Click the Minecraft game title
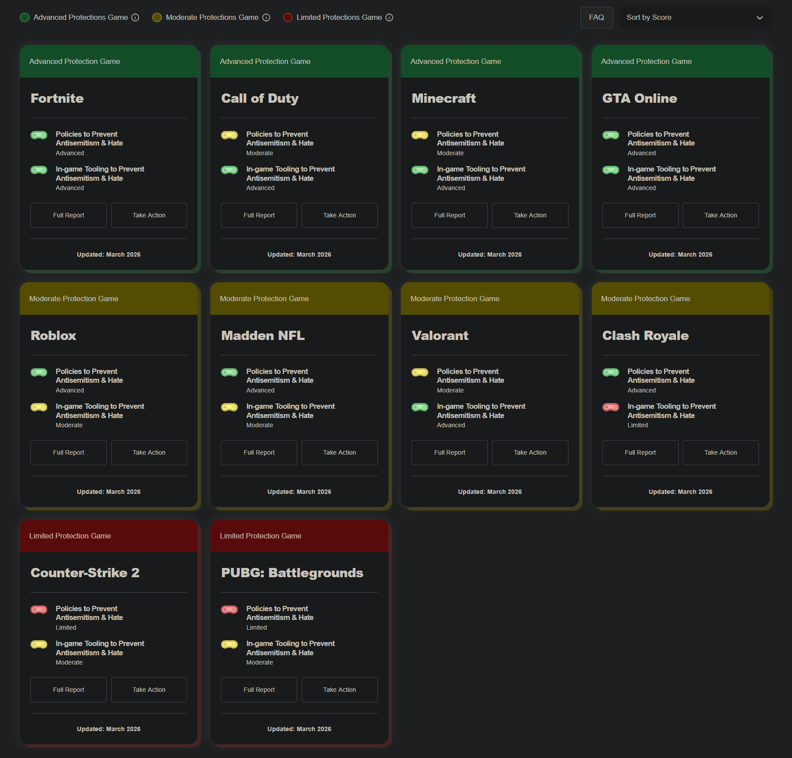 pyautogui.click(x=444, y=98)
